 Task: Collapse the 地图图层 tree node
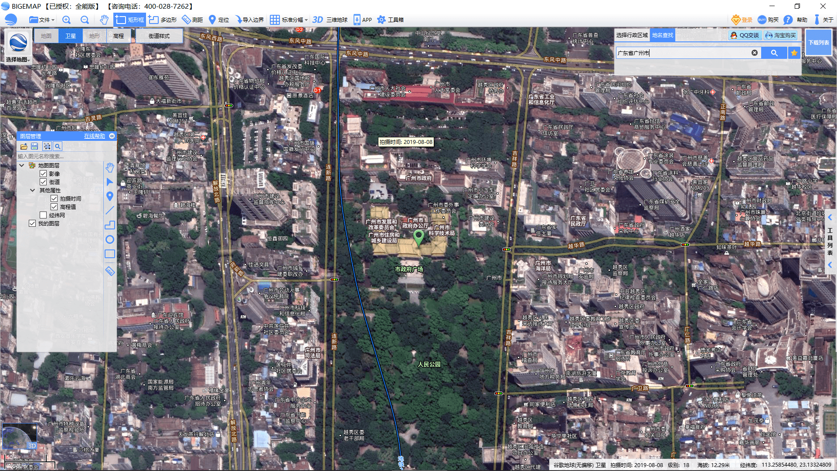(21, 165)
